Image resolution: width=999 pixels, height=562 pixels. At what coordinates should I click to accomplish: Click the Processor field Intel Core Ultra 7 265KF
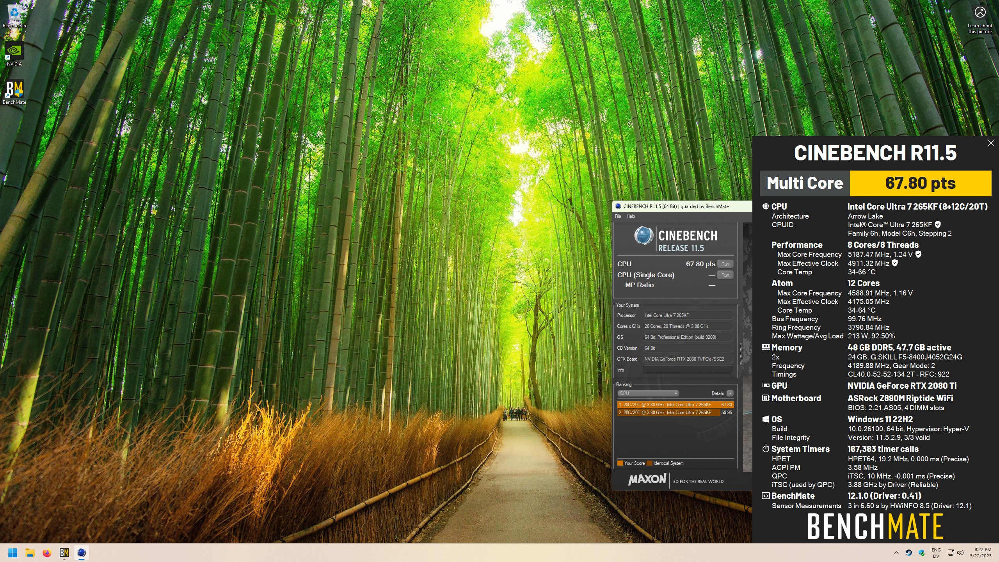click(688, 315)
